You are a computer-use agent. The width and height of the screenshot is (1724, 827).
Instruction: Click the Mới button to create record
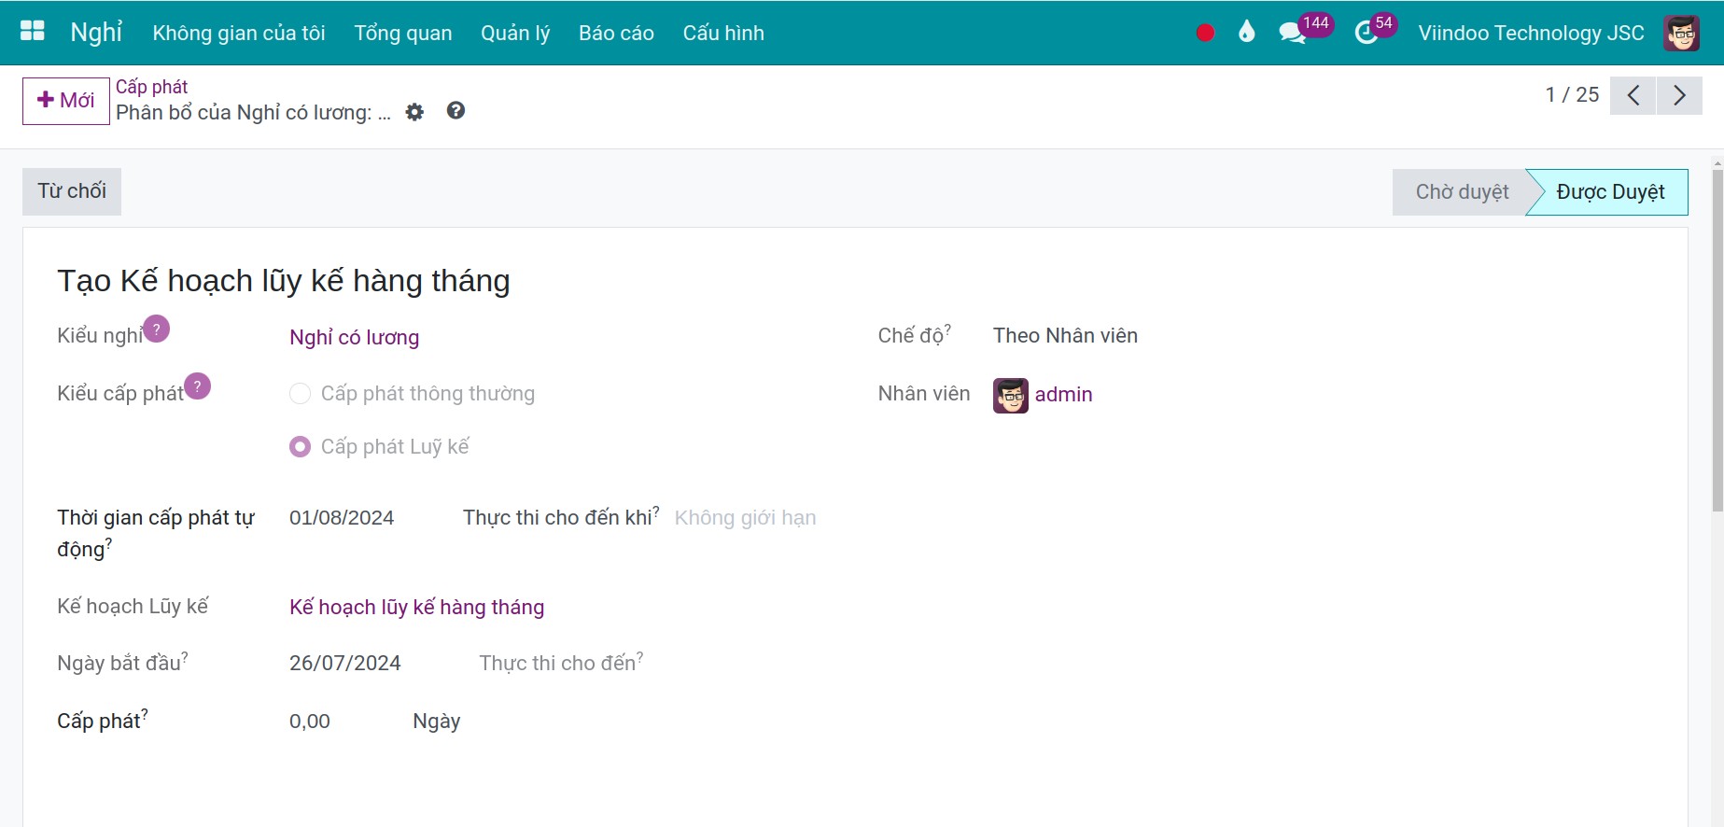click(x=66, y=101)
